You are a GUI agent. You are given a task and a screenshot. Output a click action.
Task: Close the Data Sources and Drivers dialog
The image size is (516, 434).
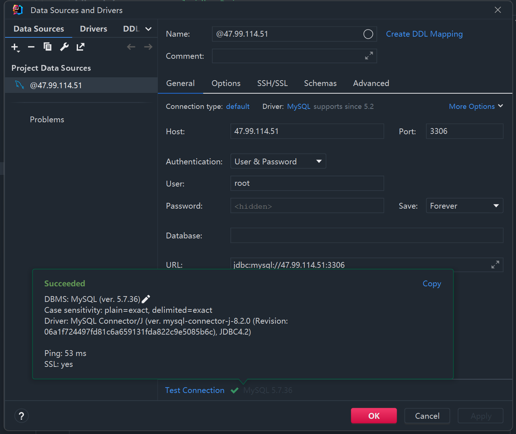click(x=498, y=10)
